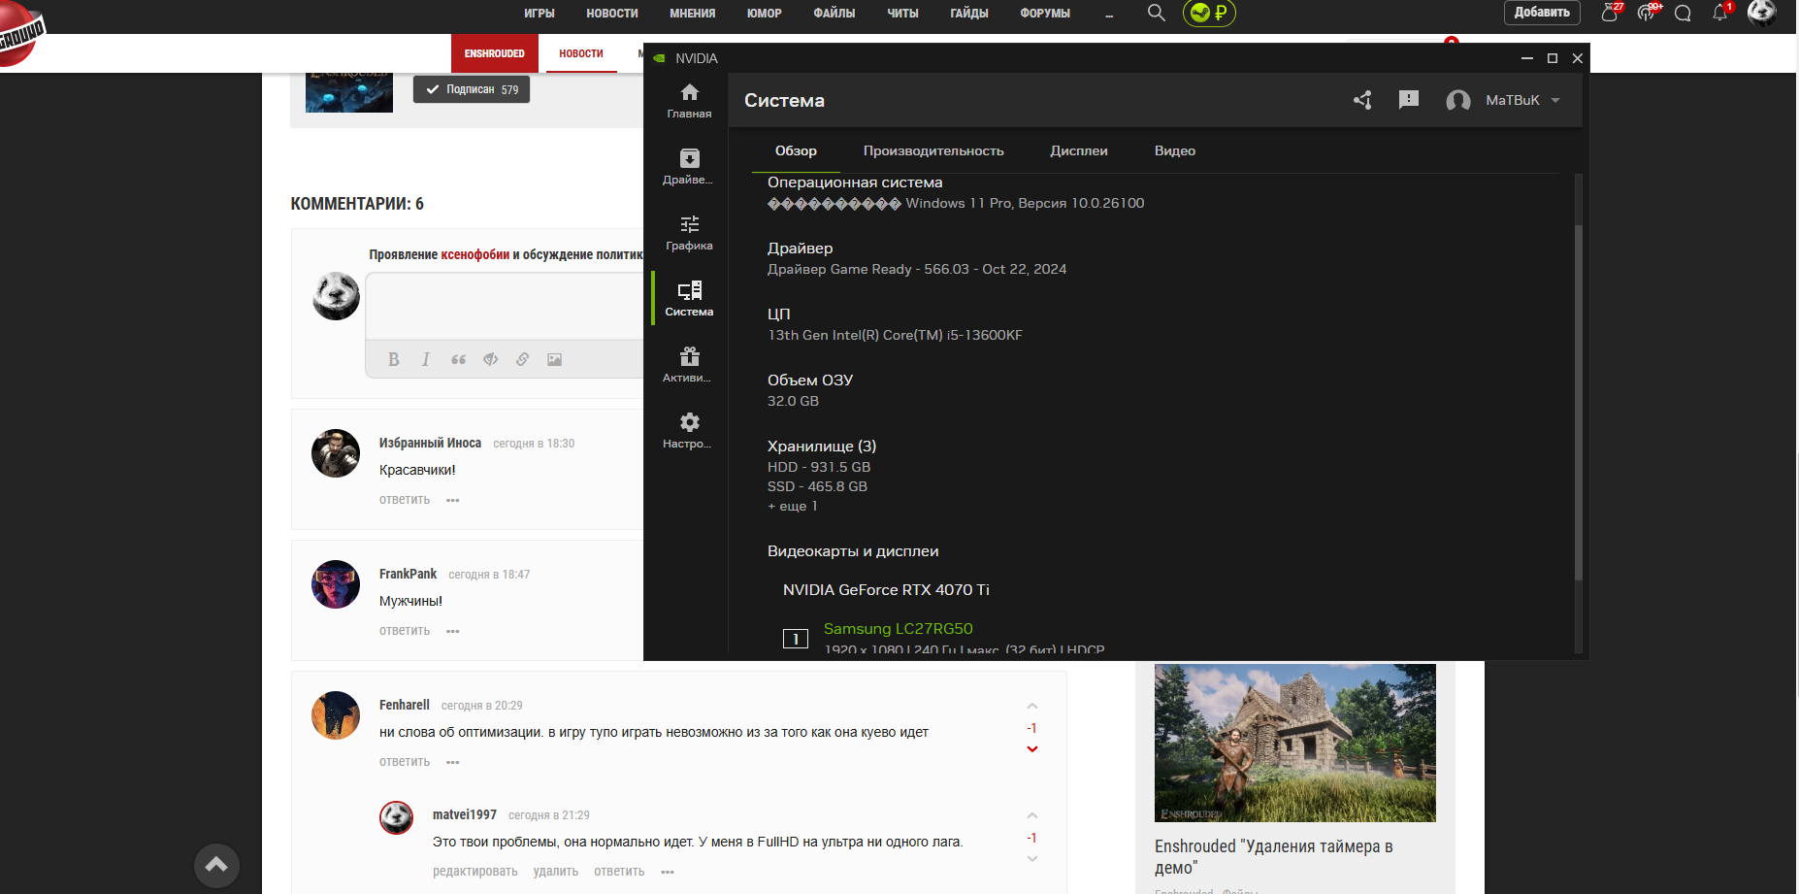Toggle bold in comment editor

393,359
